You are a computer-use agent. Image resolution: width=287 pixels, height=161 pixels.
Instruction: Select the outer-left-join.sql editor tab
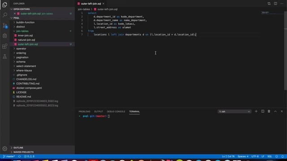tap(91, 4)
